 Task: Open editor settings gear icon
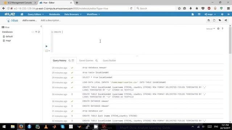218,29
